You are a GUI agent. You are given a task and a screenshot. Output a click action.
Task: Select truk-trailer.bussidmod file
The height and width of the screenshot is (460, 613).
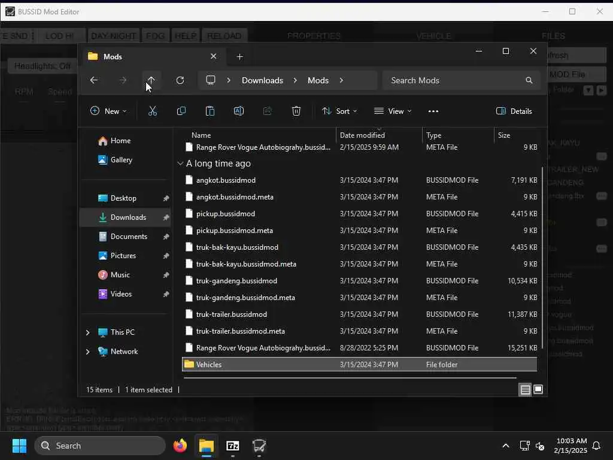(x=360, y=314)
